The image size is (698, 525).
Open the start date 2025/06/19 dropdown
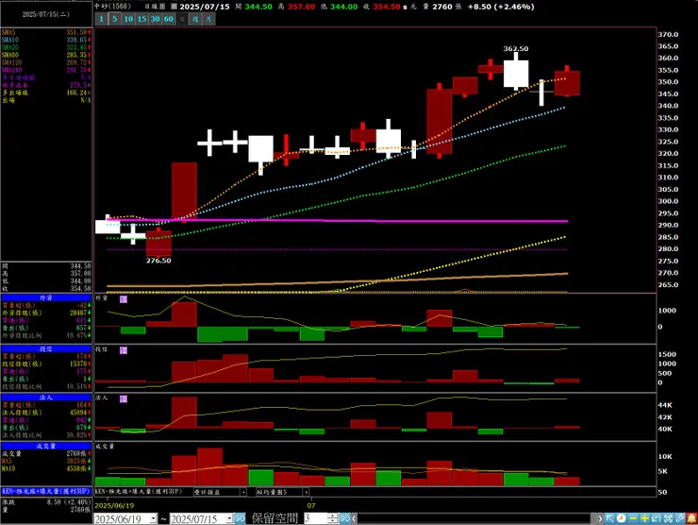(154, 518)
